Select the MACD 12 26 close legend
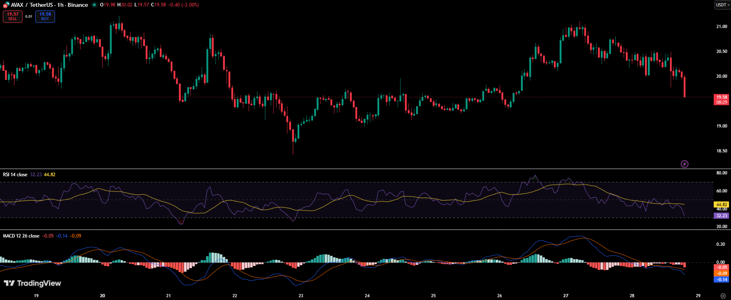 pos(21,236)
